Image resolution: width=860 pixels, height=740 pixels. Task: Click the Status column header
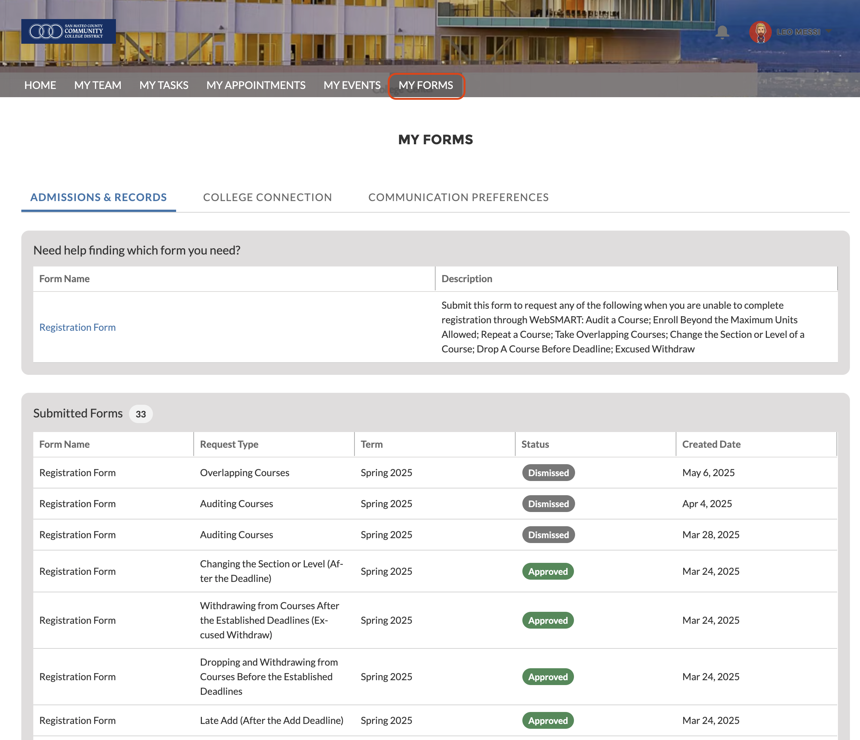coord(535,444)
